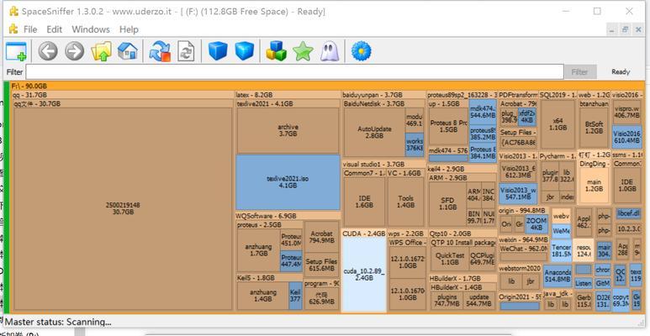
Task: Click into the Filter text field
Action: 294,71
